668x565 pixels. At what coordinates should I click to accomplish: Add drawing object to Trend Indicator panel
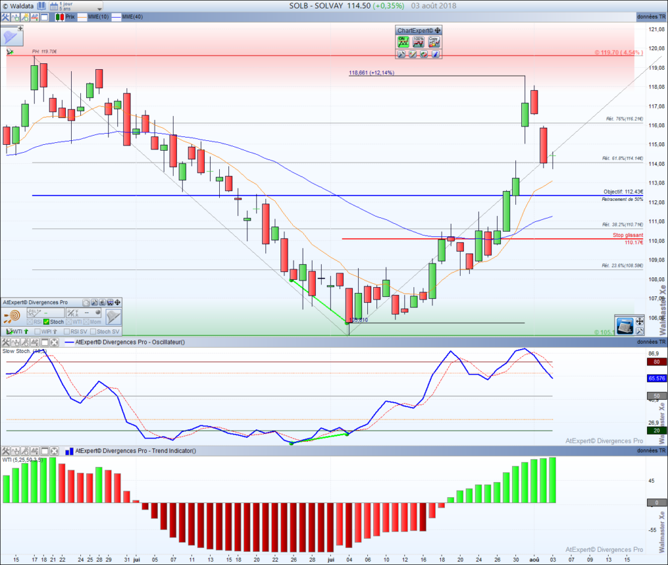(25, 451)
